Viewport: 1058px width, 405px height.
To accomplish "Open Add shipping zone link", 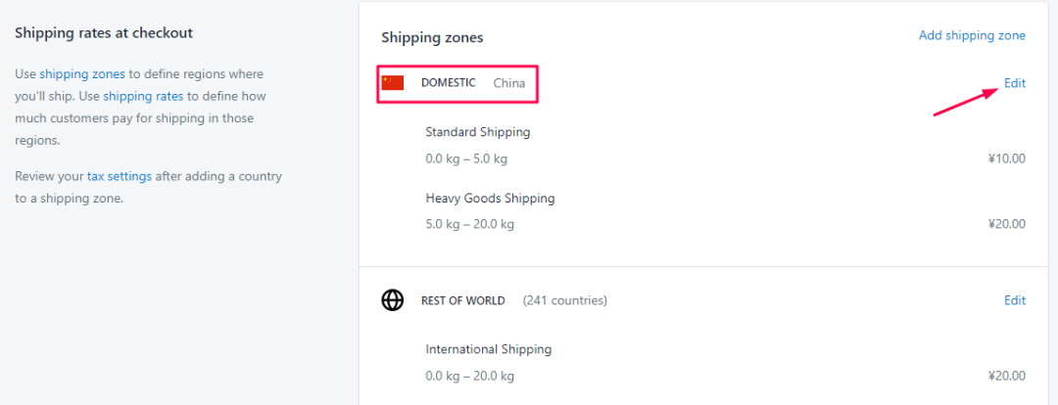I will [972, 35].
